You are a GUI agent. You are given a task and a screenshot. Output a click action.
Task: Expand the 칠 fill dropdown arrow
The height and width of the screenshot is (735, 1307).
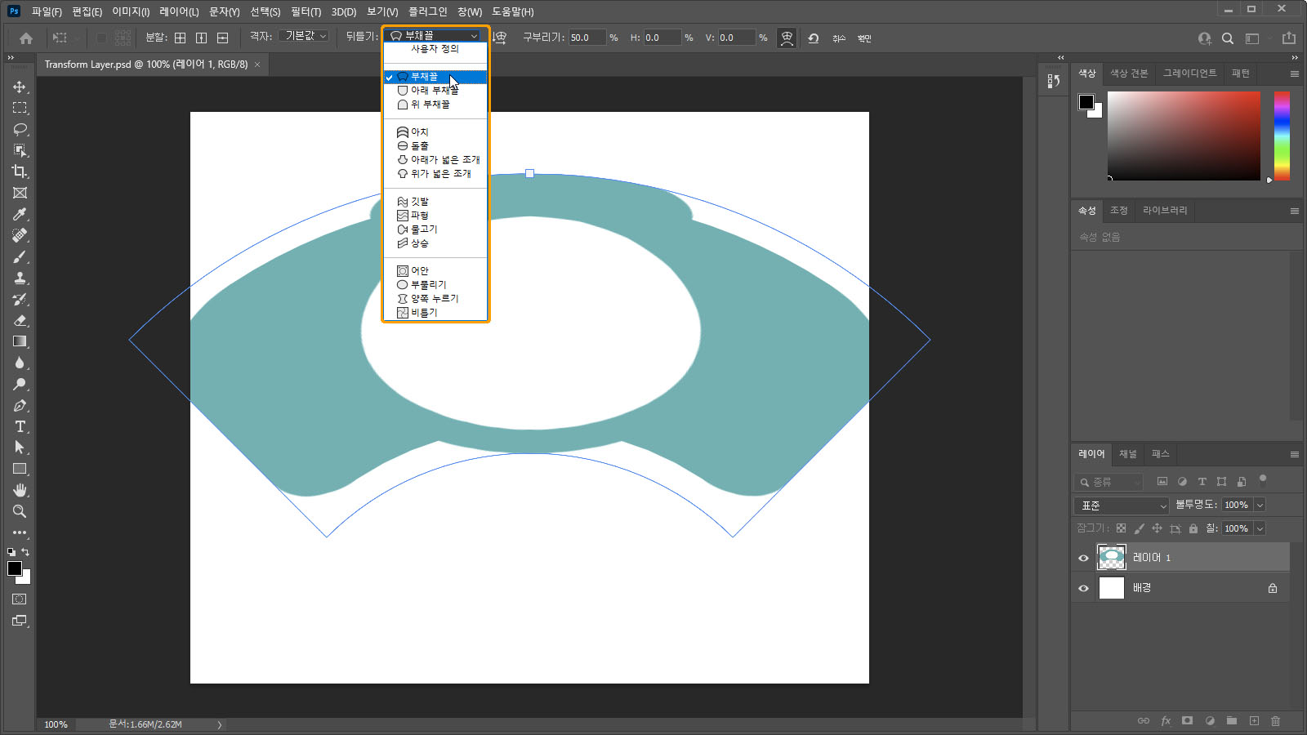point(1260,528)
